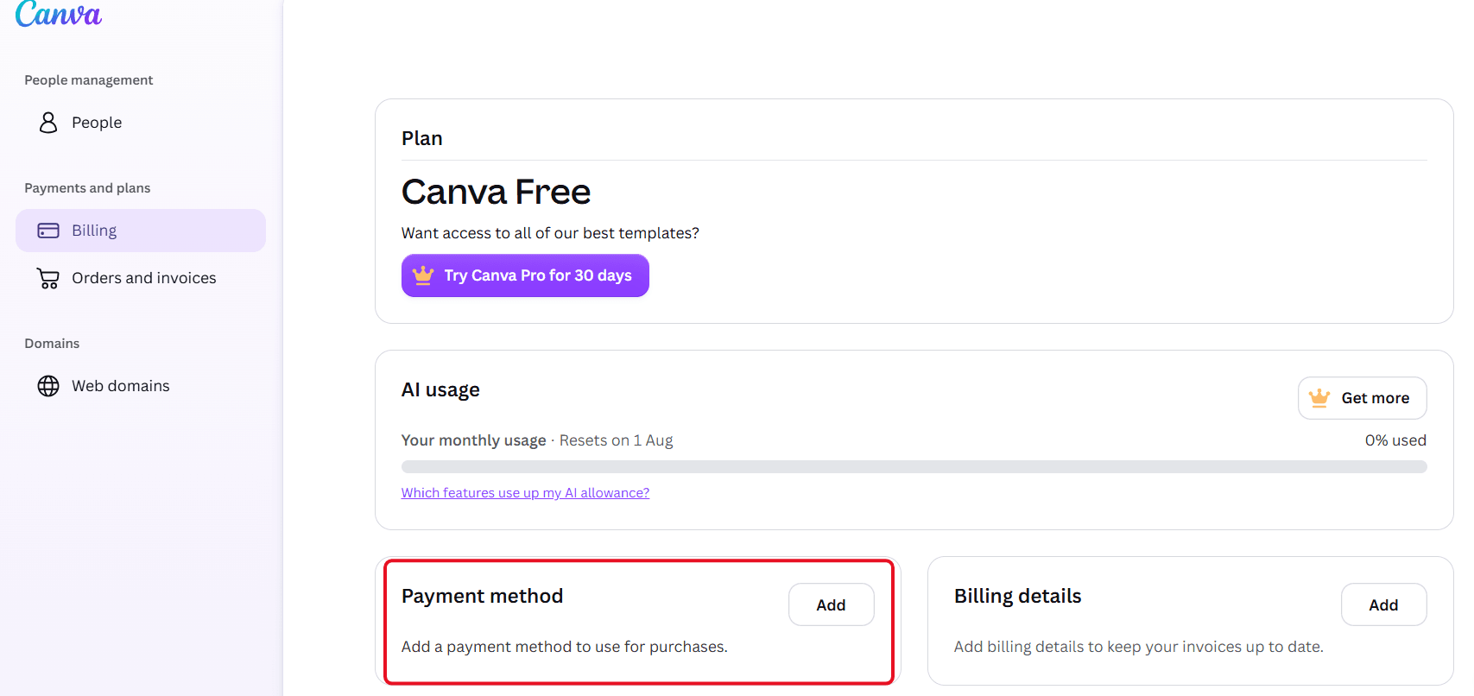This screenshot has width=1474, height=696.
Task: Click the crown icon on Get more
Action: point(1319,398)
